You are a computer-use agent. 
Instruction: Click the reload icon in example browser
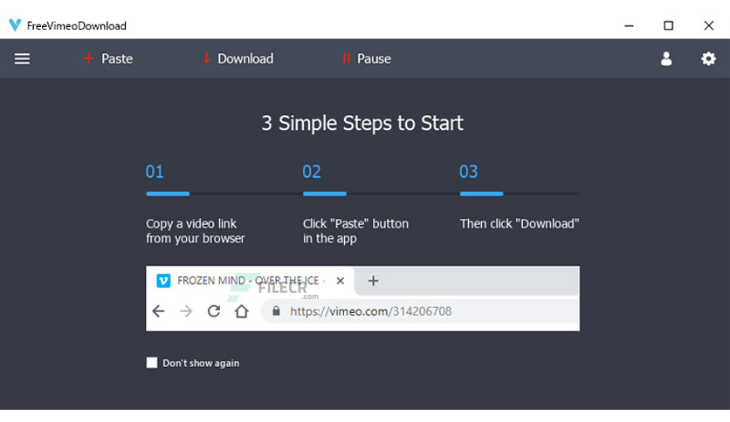tap(214, 311)
